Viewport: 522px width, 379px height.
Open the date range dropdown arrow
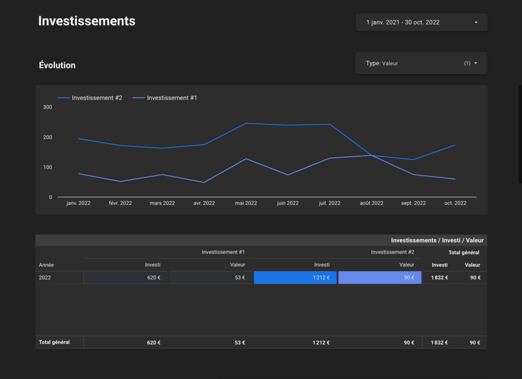click(x=476, y=22)
